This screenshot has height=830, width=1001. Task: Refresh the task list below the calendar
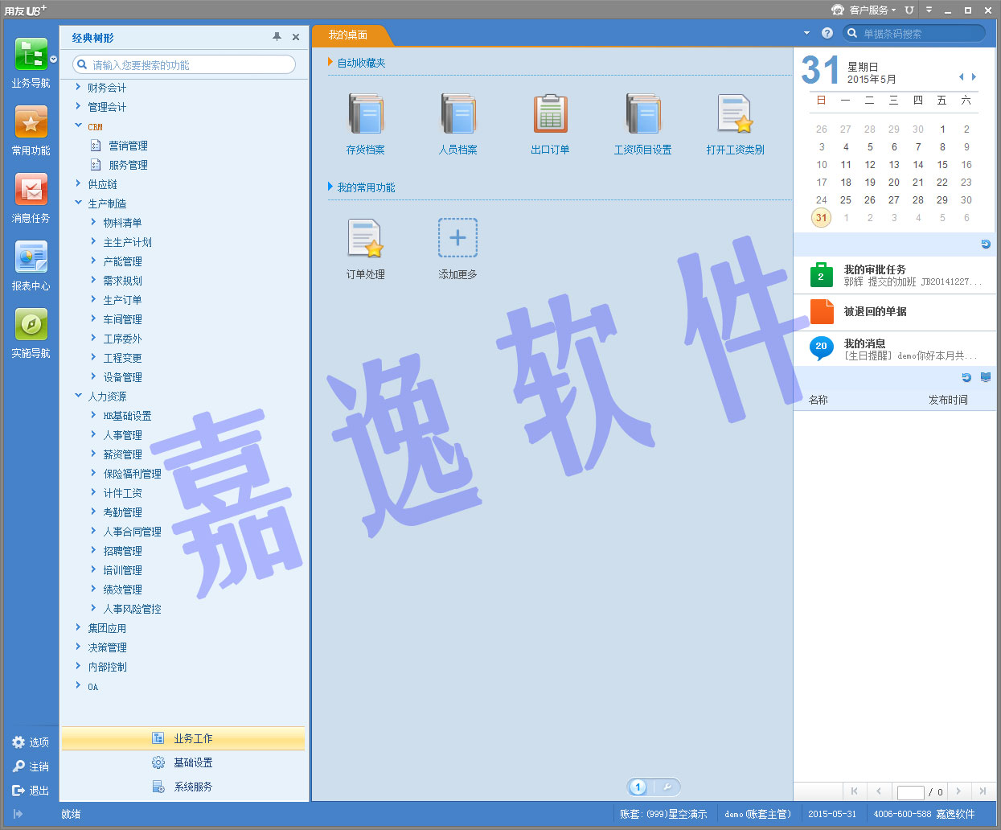986,244
